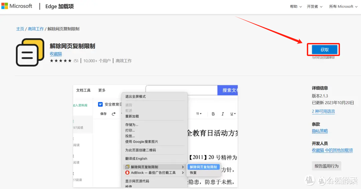
Task: Click the 高效工作 category label
Action: point(124,61)
